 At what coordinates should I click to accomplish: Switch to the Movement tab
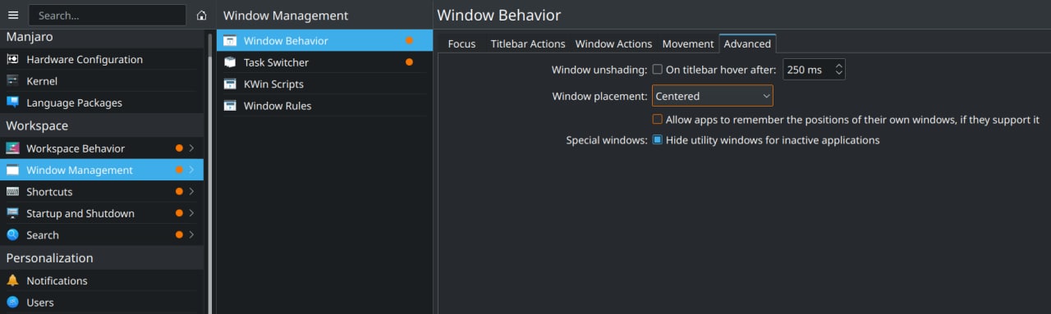(x=688, y=43)
